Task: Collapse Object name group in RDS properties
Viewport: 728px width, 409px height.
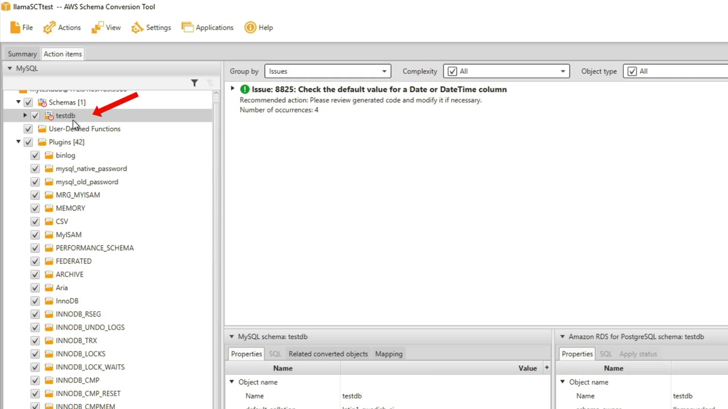Action: (562, 382)
